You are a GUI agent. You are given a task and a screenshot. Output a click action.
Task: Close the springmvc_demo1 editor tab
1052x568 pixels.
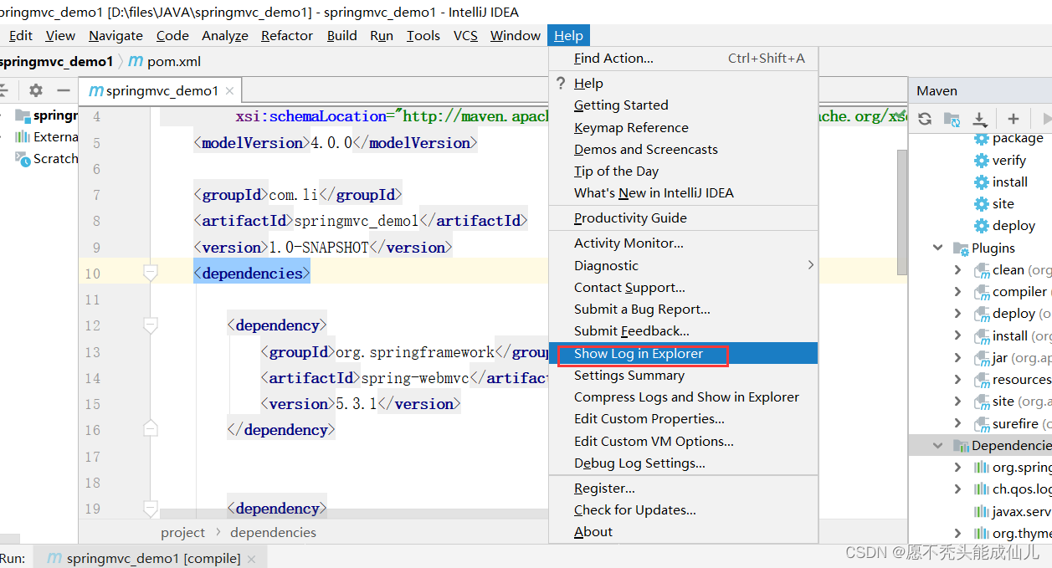(230, 91)
